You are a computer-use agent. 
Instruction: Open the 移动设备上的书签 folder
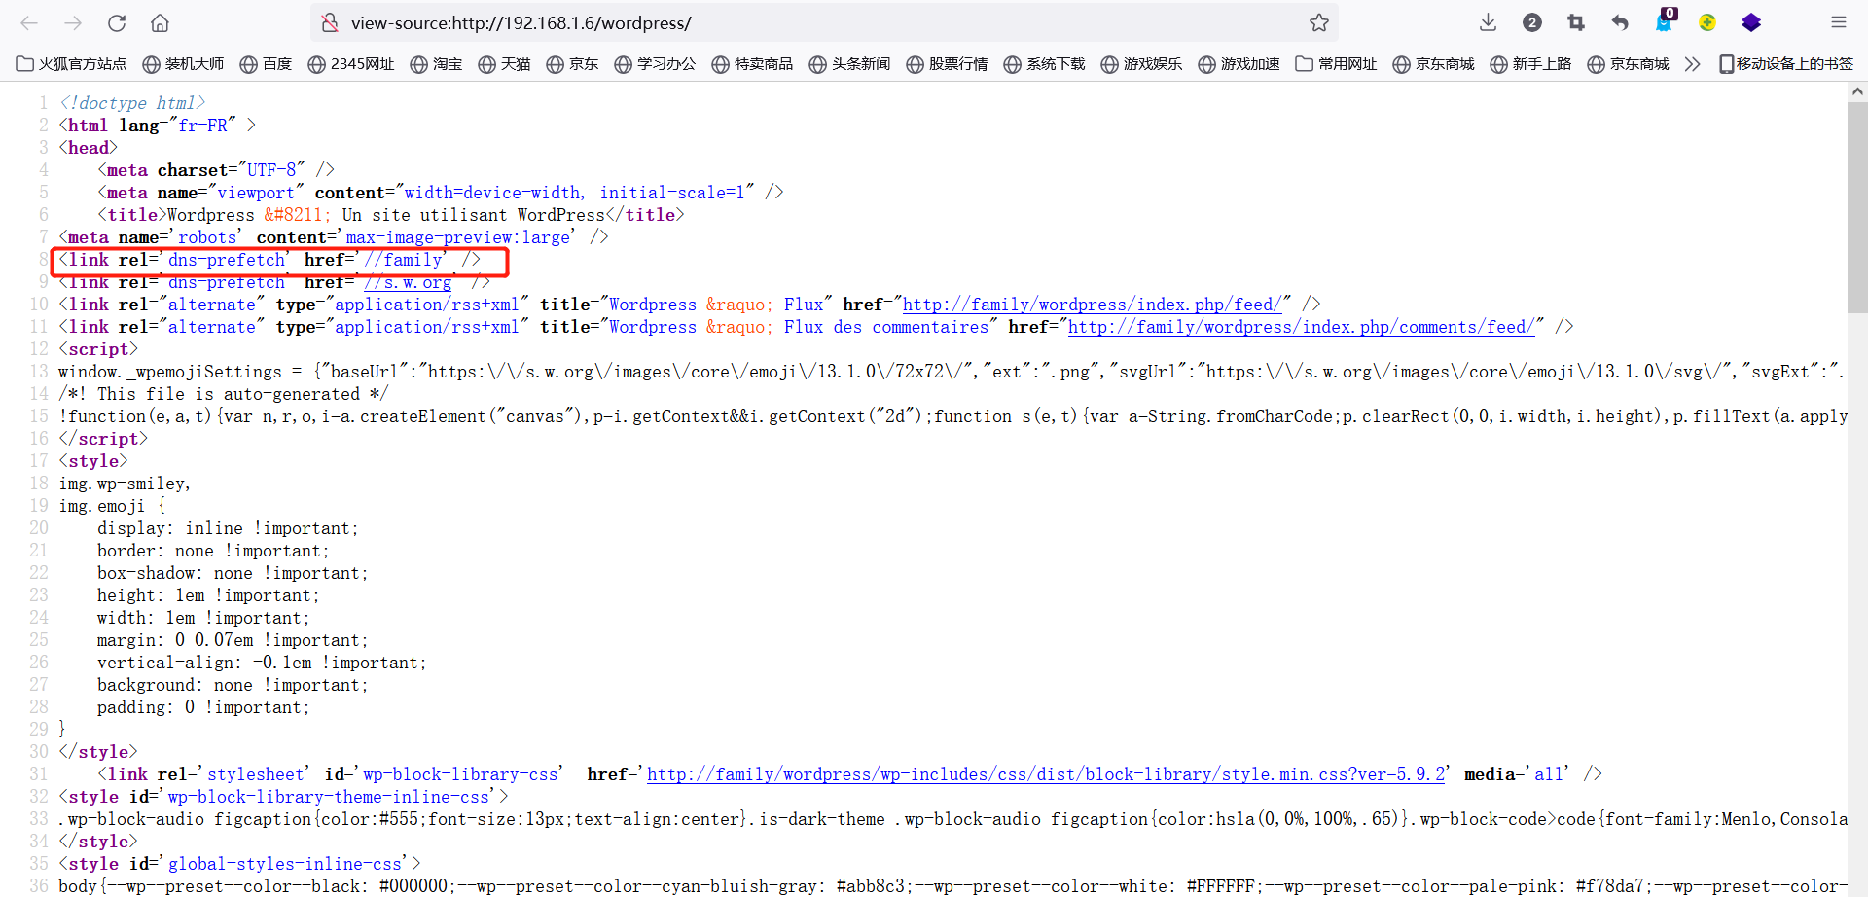[x=1785, y=64]
